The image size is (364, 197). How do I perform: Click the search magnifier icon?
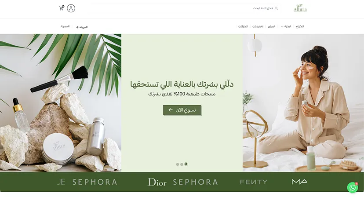pos(276,8)
